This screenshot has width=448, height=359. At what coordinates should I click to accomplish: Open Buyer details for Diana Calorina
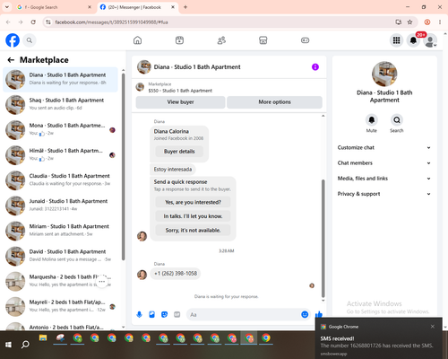(x=179, y=152)
